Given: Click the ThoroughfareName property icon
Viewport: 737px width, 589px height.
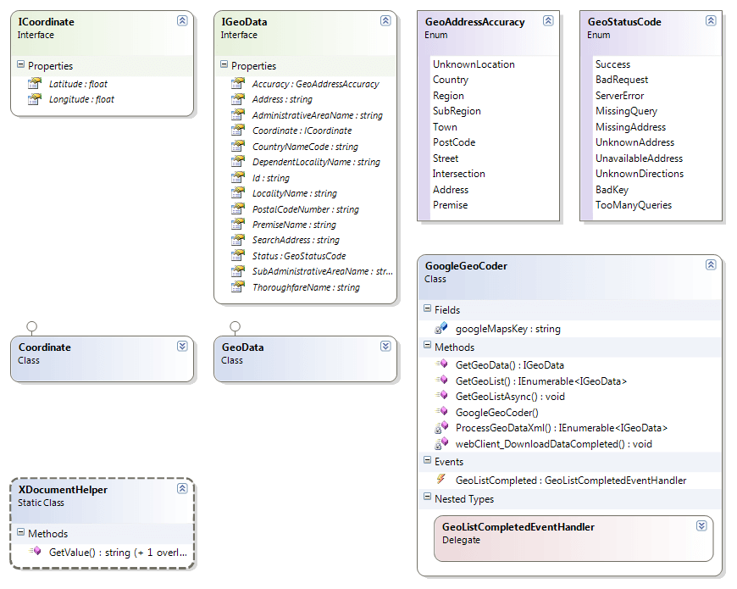Looking at the screenshot, I should pos(238,286).
